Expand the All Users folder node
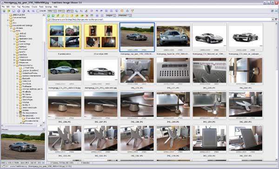Image resolution: width=279 pixels, height=169 pixels. 11,28
